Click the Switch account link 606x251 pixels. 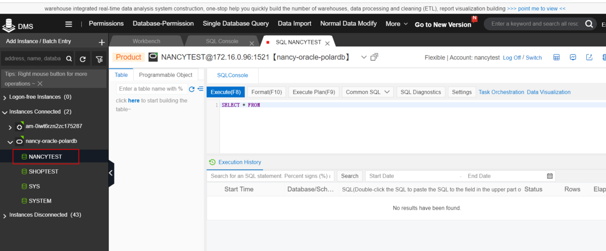pyautogui.click(x=534, y=58)
